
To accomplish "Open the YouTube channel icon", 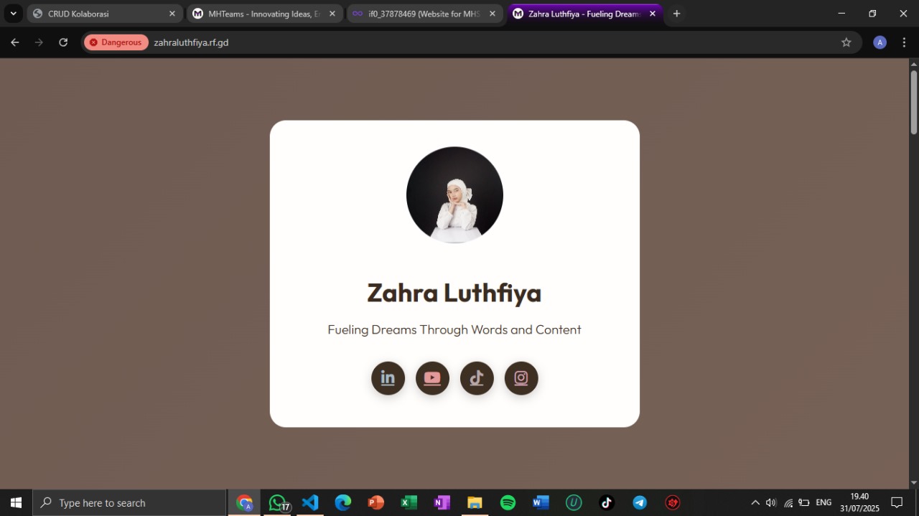I will point(432,377).
